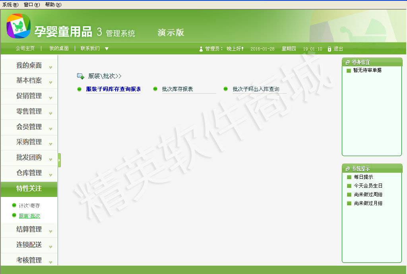Expand 批发团购 sidebar chevron

(50, 159)
